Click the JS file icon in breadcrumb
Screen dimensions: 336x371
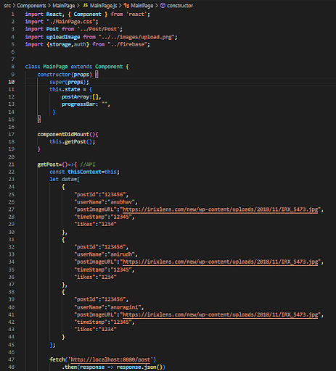(x=86, y=5)
